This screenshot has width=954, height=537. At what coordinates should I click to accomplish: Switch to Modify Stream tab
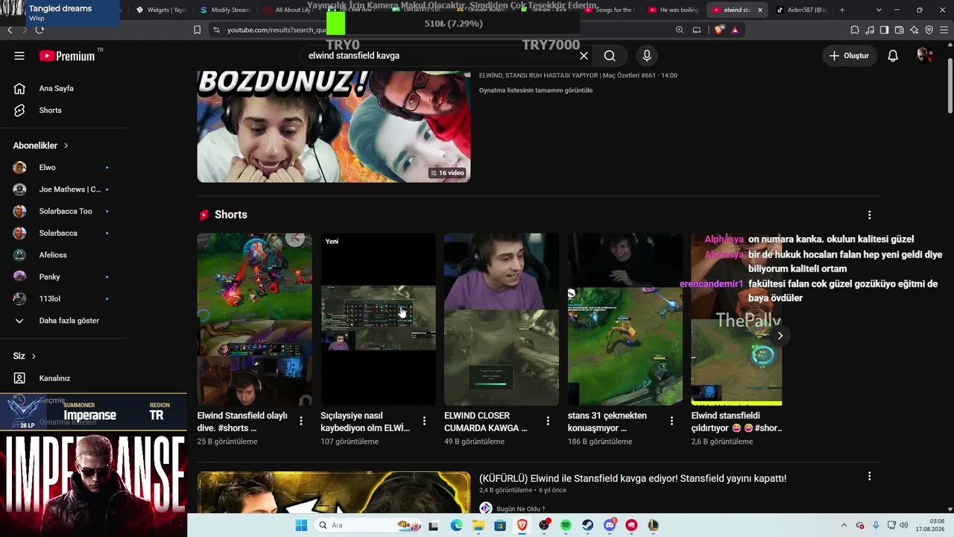click(224, 10)
